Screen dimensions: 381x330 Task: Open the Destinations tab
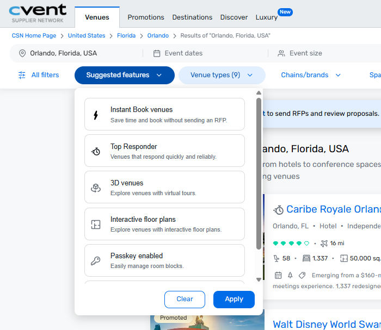192,17
